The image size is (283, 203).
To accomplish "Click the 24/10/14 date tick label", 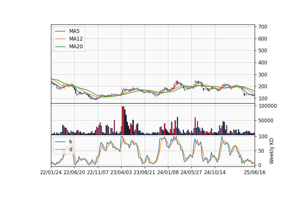I will point(215,173).
